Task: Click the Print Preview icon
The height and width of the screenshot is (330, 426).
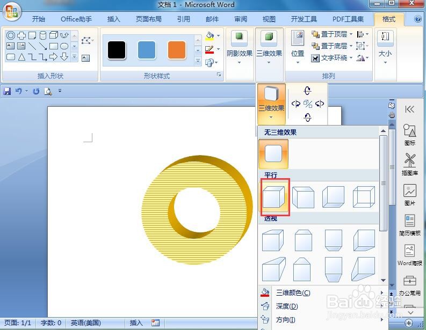Action: tap(48, 91)
